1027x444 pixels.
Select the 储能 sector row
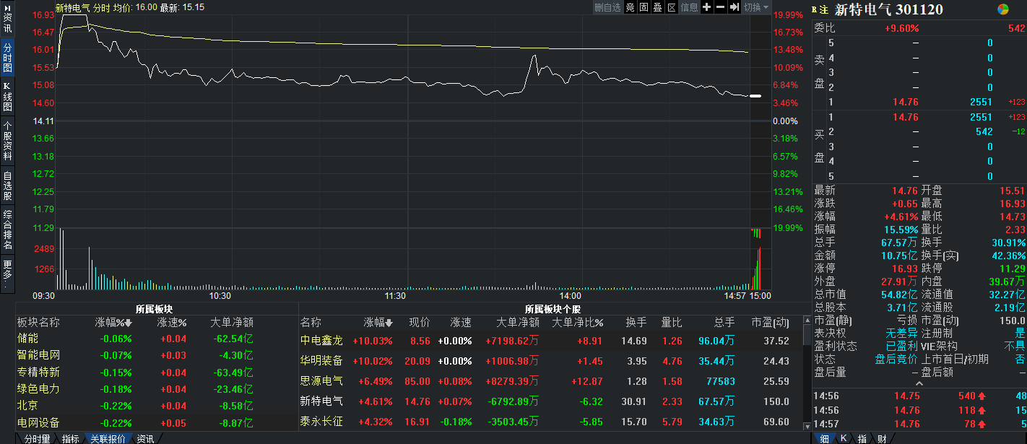157,338
